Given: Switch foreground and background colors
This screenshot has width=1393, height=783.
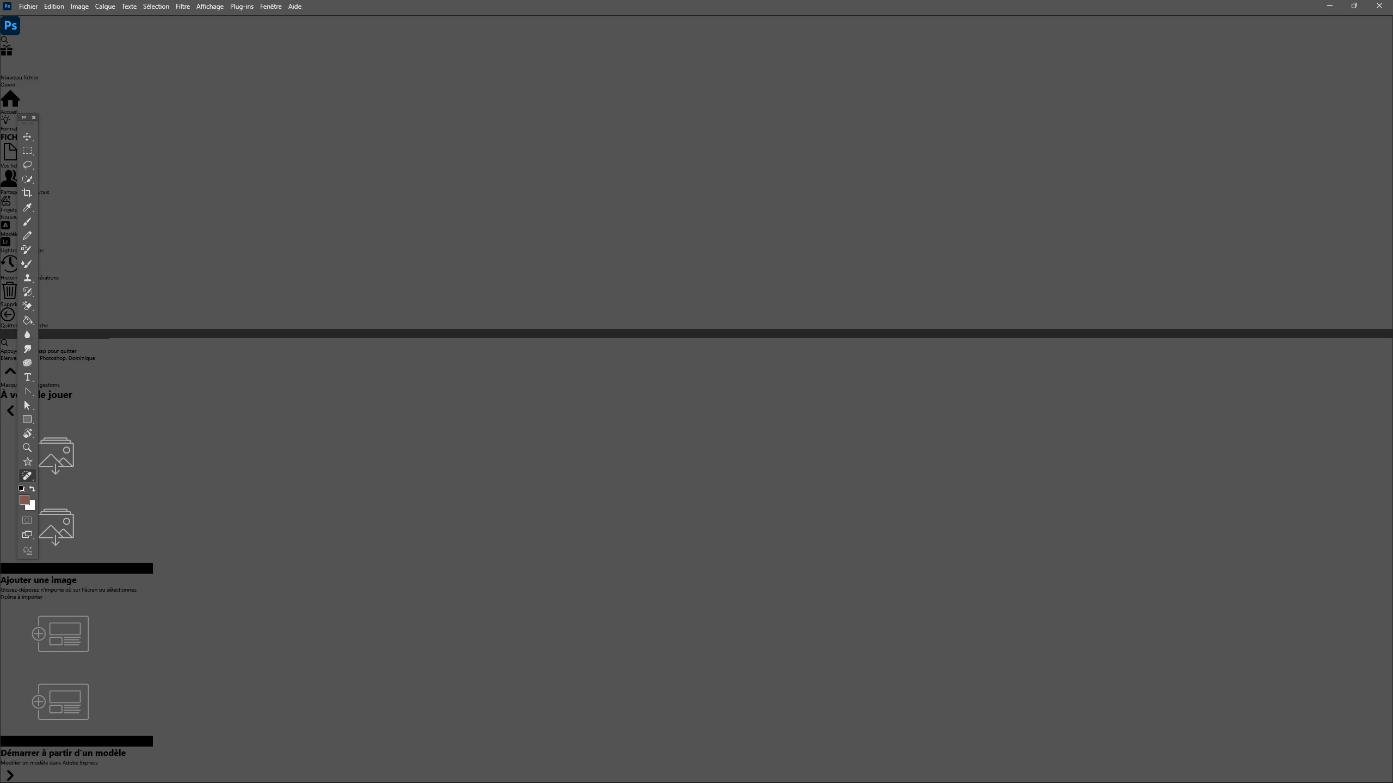Looking at the screenshot, I should 32,489.
